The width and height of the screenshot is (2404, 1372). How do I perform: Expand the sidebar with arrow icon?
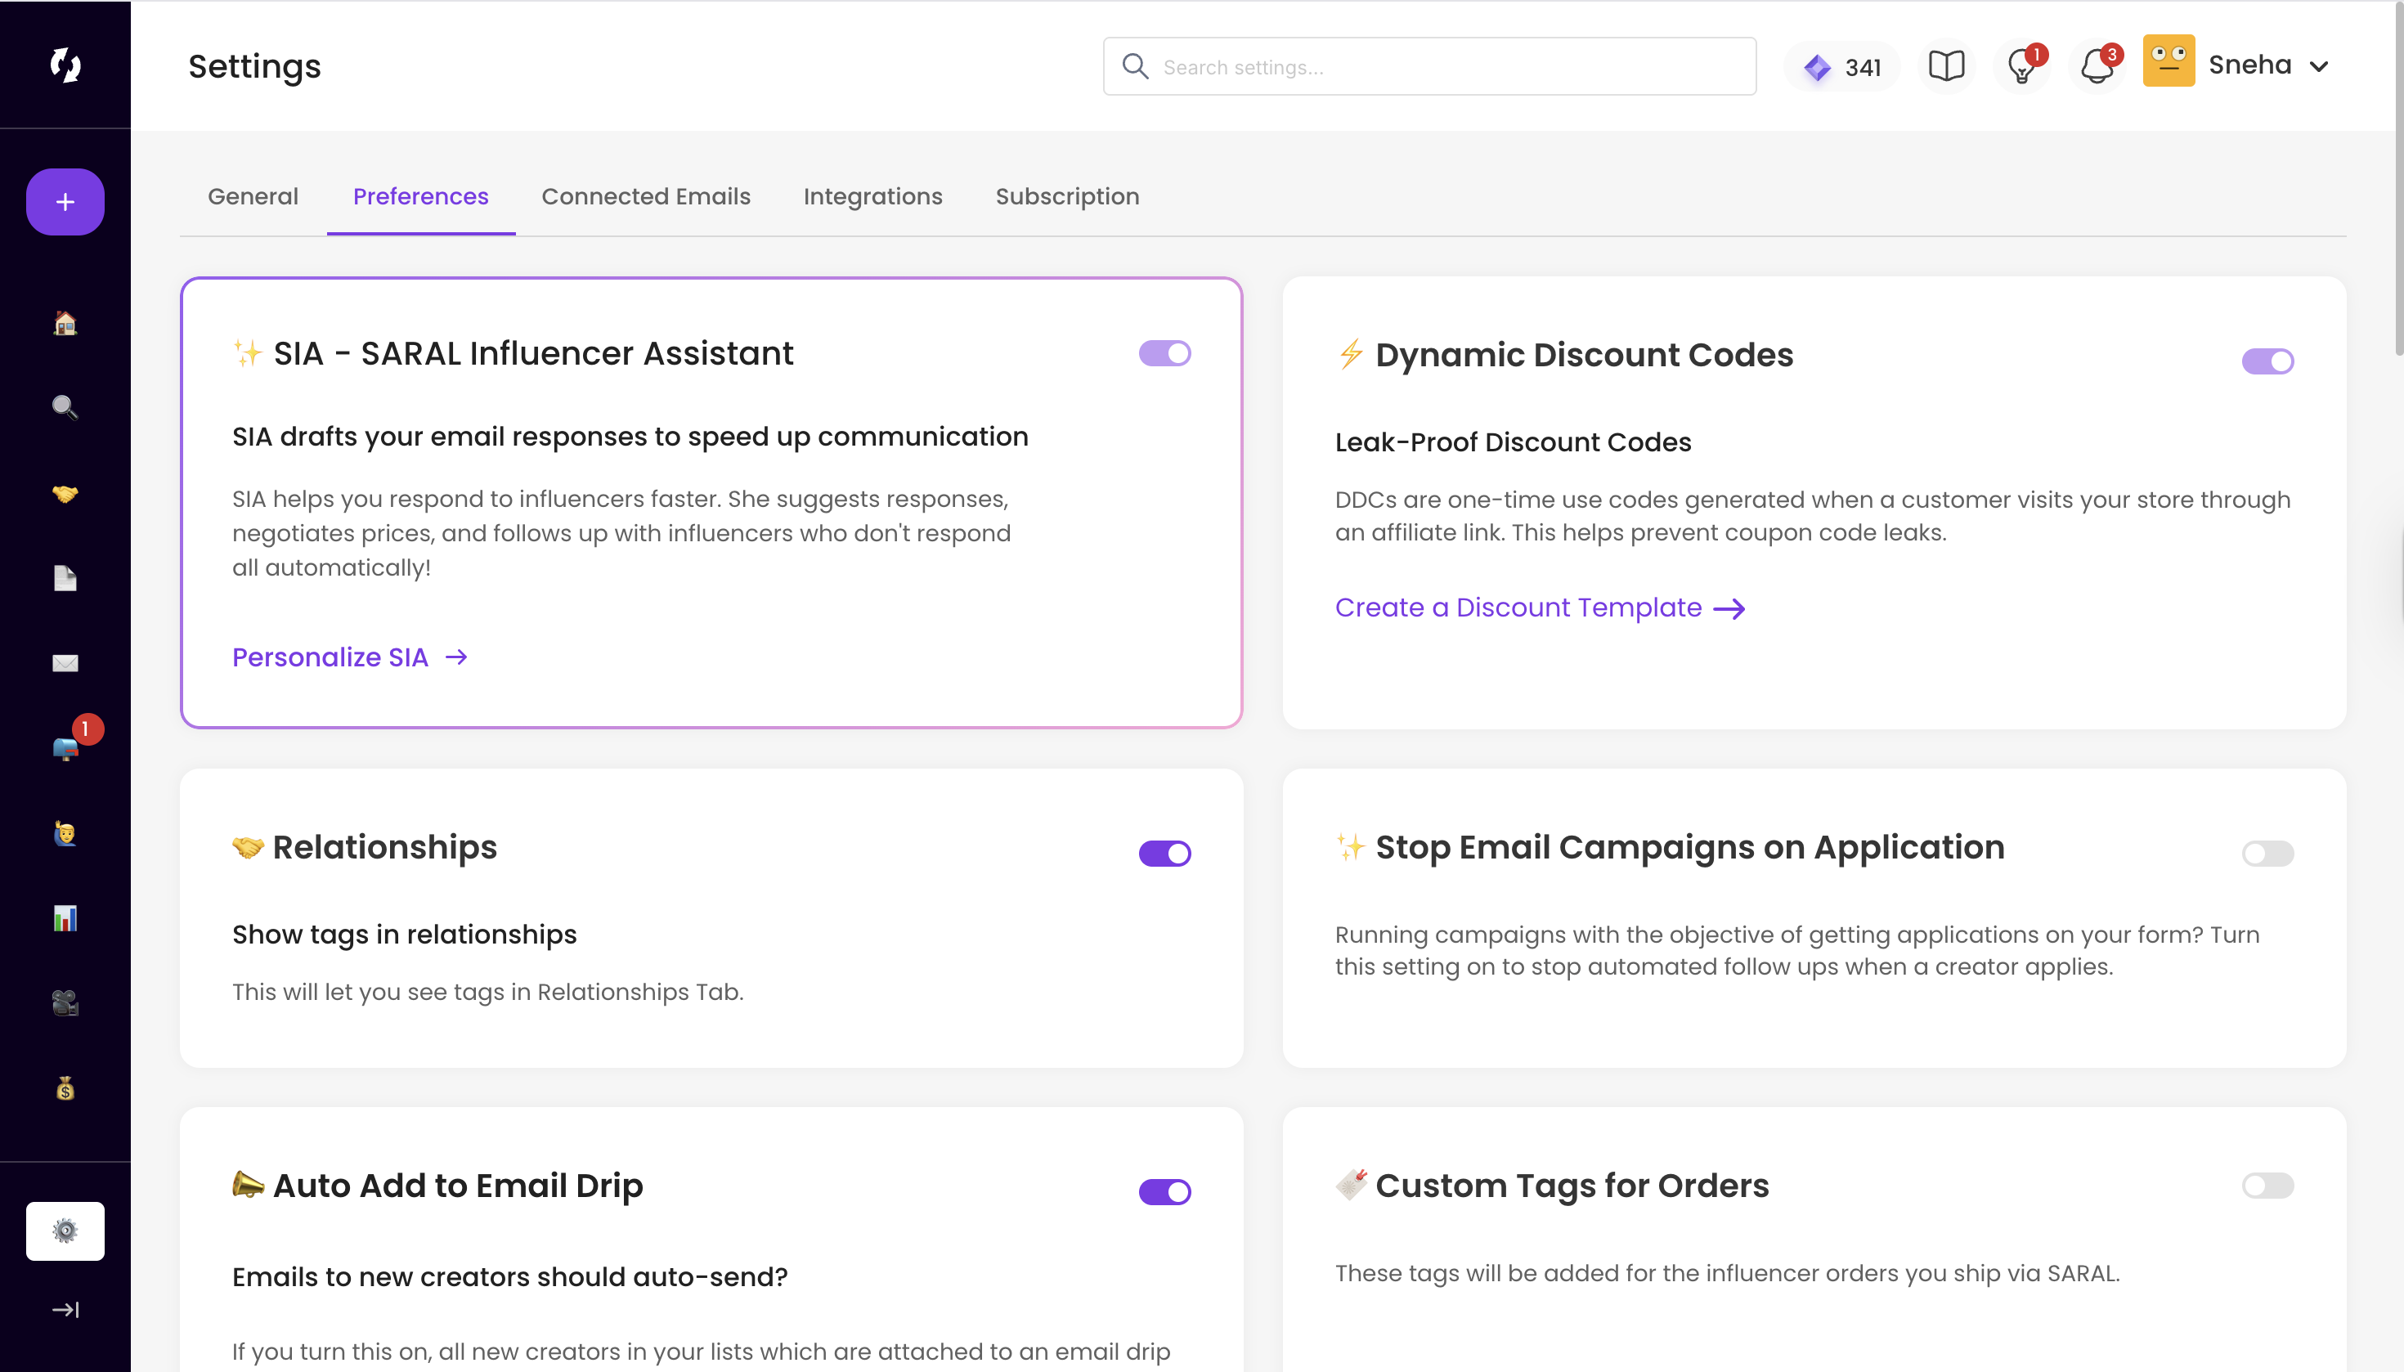(65, 1310)
